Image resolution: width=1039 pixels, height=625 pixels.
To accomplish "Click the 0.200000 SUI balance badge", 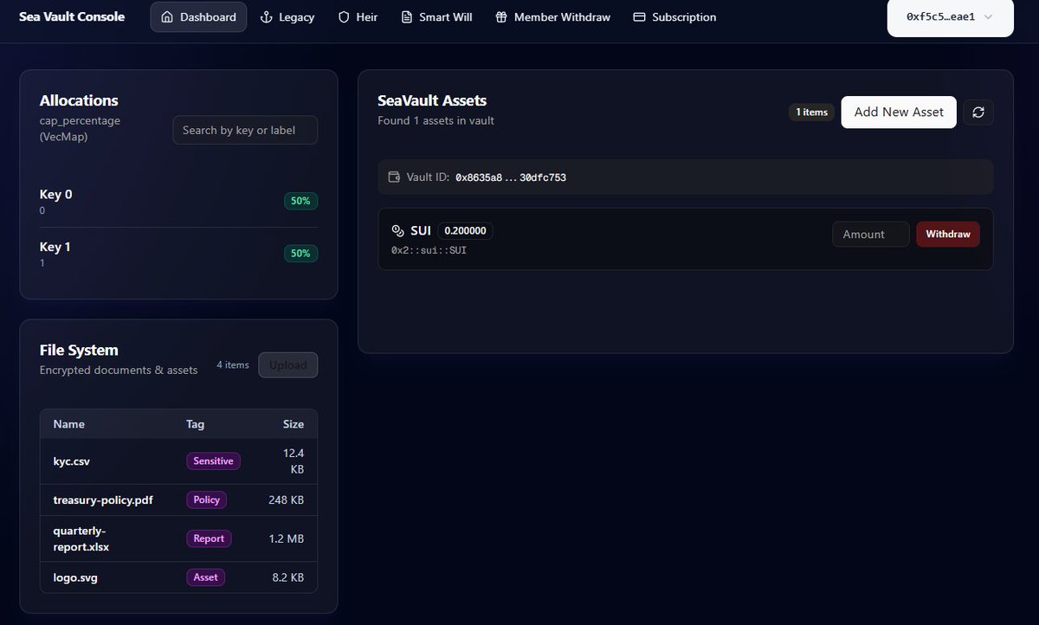I will click(x=465, y=231).
